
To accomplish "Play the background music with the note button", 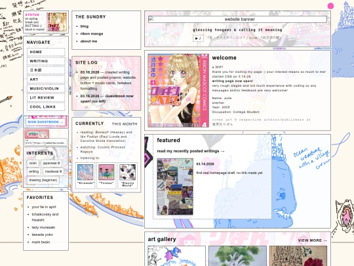I will tap(198, 38).
